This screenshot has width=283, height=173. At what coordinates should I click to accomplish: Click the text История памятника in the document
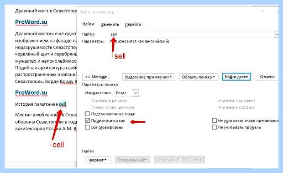click(x=37, y=104)
